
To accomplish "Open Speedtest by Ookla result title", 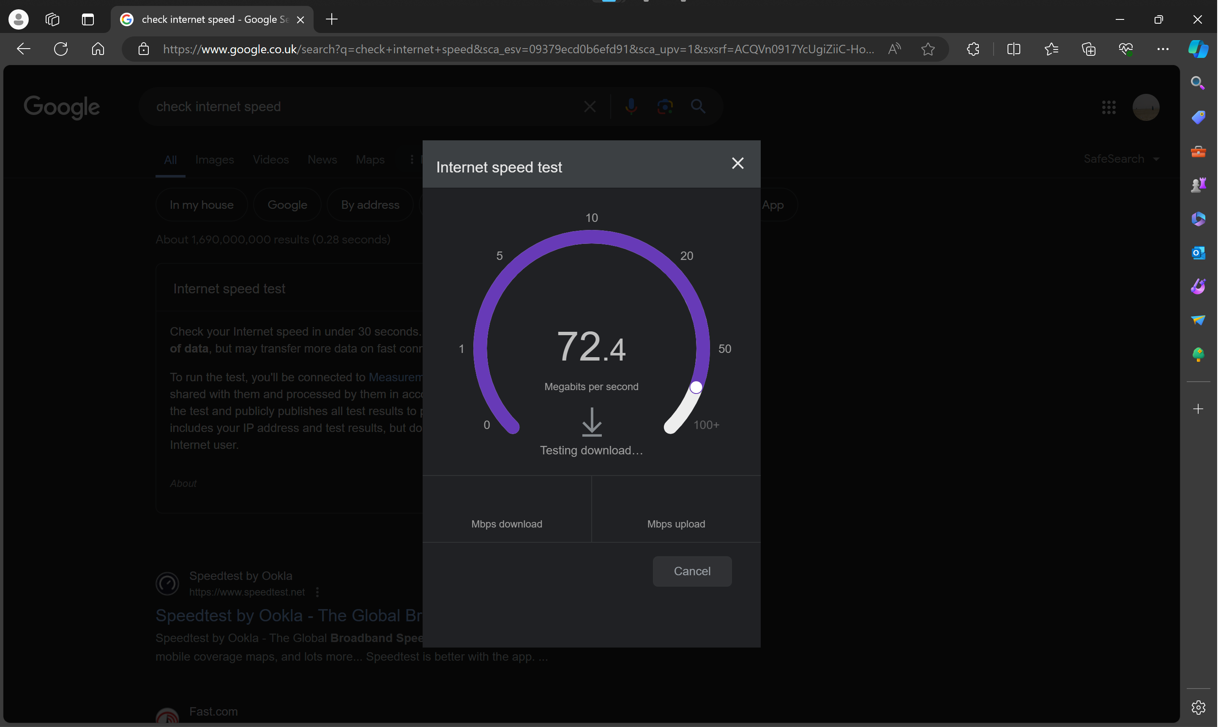I will click(x=289, y=615).
